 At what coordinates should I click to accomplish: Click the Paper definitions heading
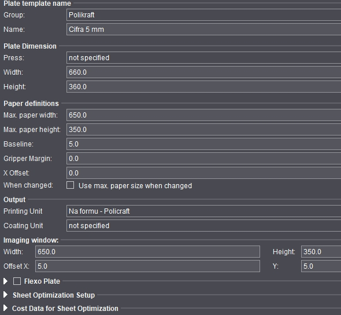click(x=31, y=104)
